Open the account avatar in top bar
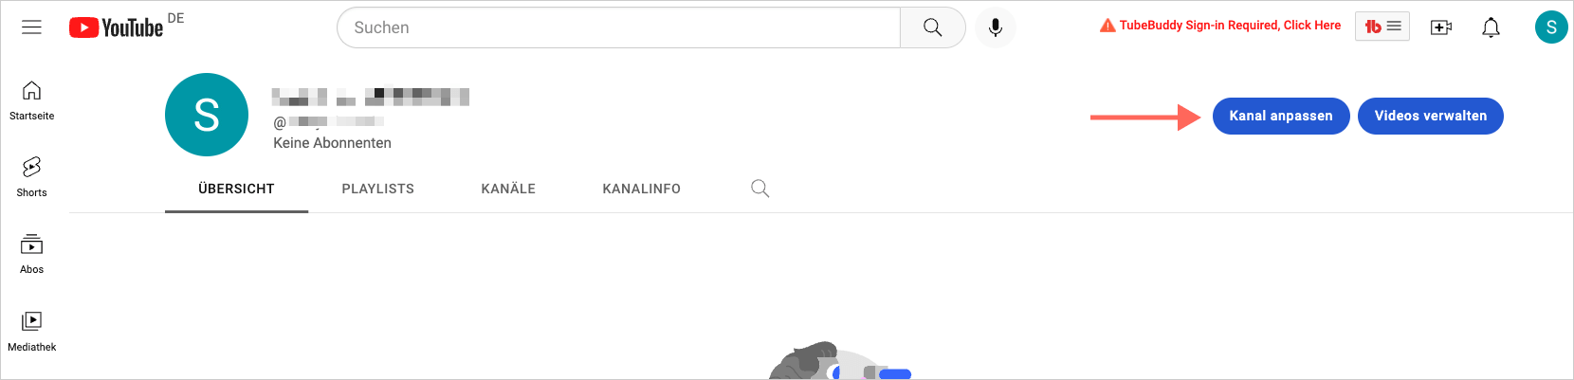The image size is (1574, 380). click(x=1551, y=27)
